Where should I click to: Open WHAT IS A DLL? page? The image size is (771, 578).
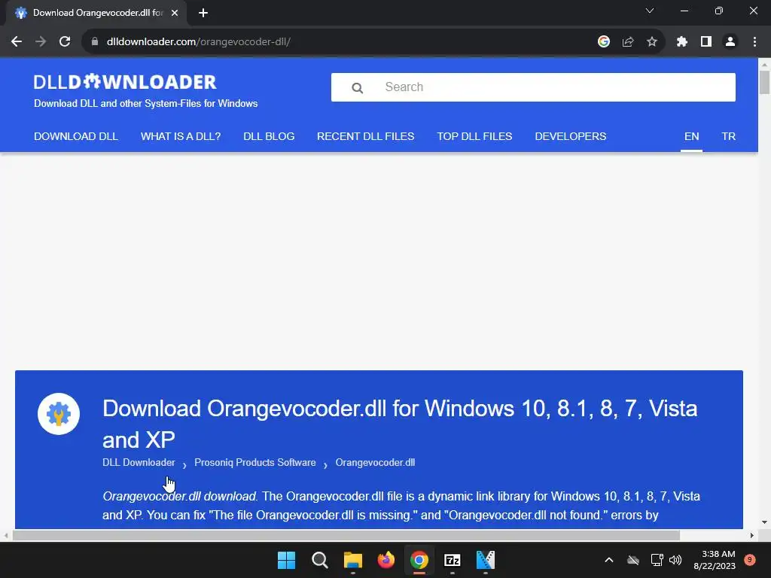point(181,137)
